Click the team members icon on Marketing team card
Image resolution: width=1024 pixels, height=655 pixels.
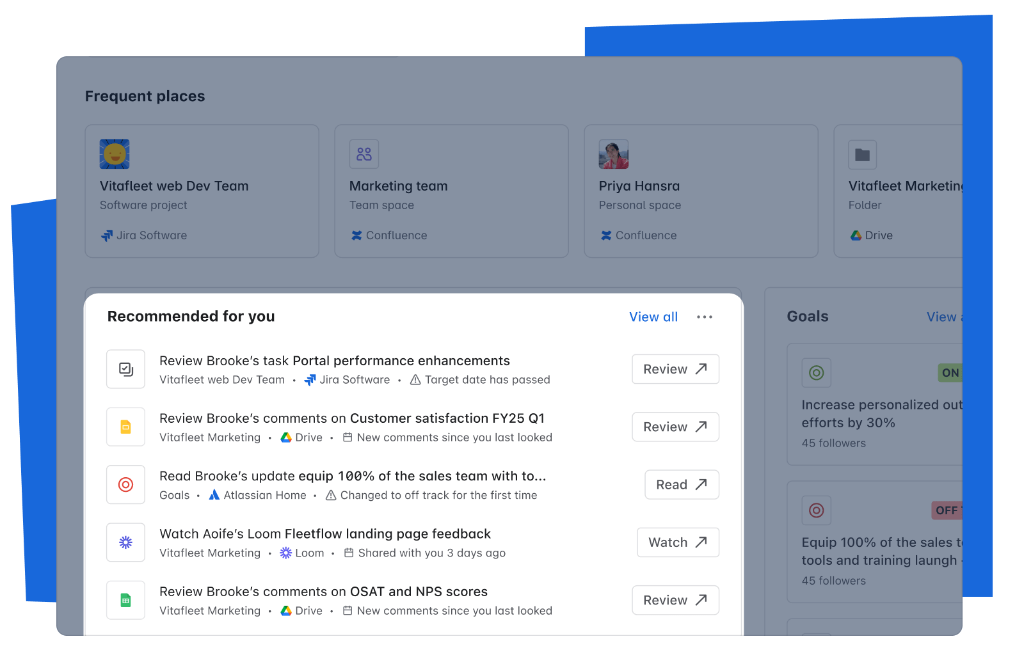coord(364,154)
